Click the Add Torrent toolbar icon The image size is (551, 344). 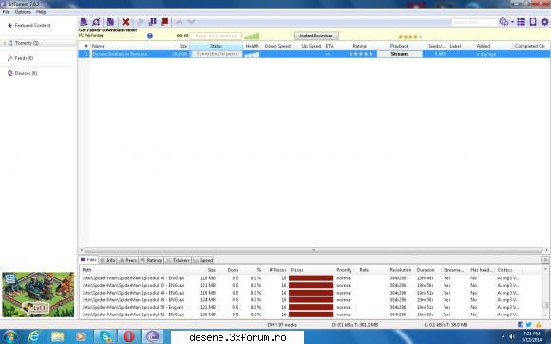coord(84,22)
